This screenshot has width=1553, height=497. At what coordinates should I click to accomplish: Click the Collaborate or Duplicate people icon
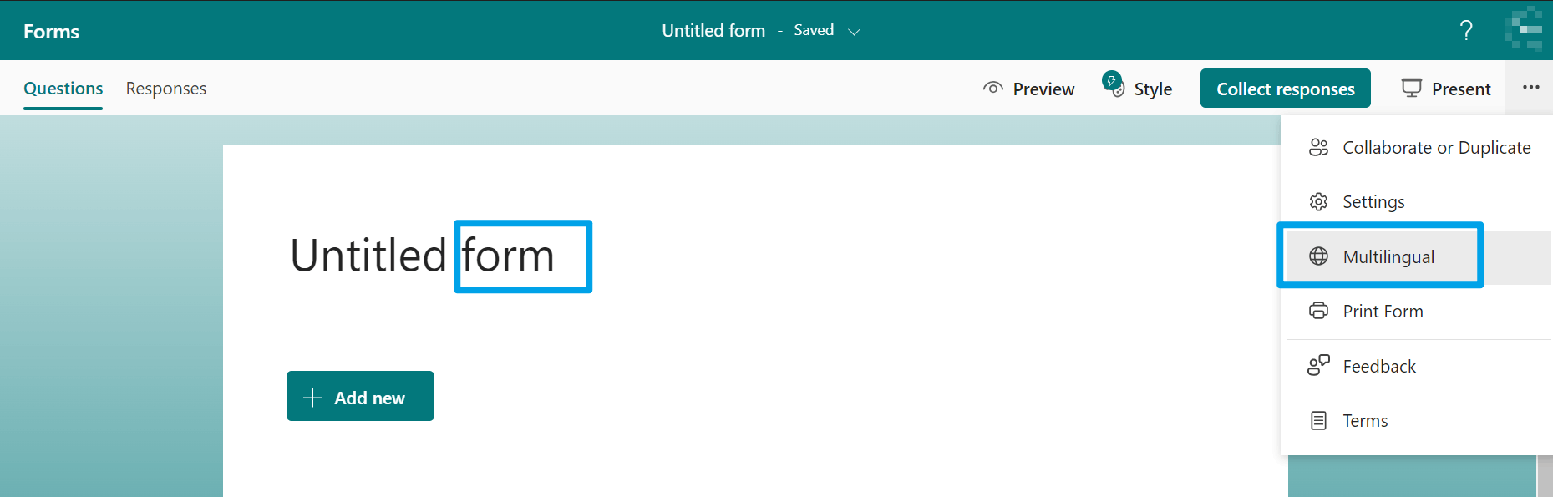[x=1318, y=147]
